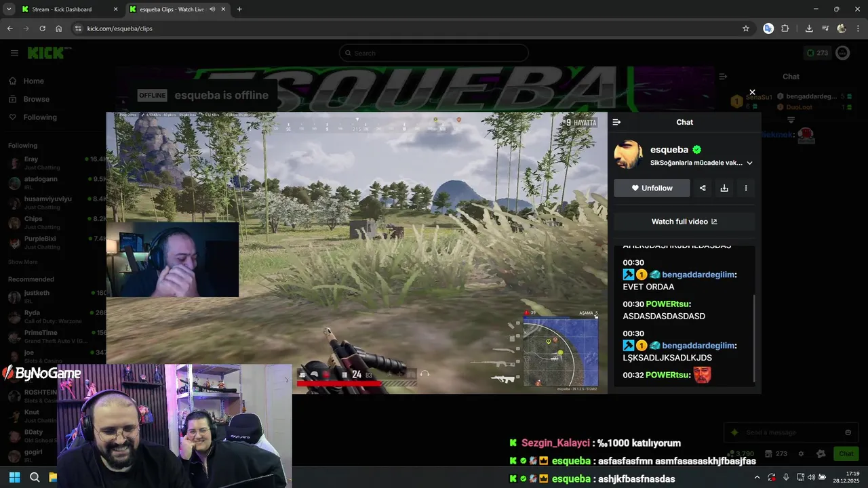
Task: Reload the page
Action: point(42,28)
